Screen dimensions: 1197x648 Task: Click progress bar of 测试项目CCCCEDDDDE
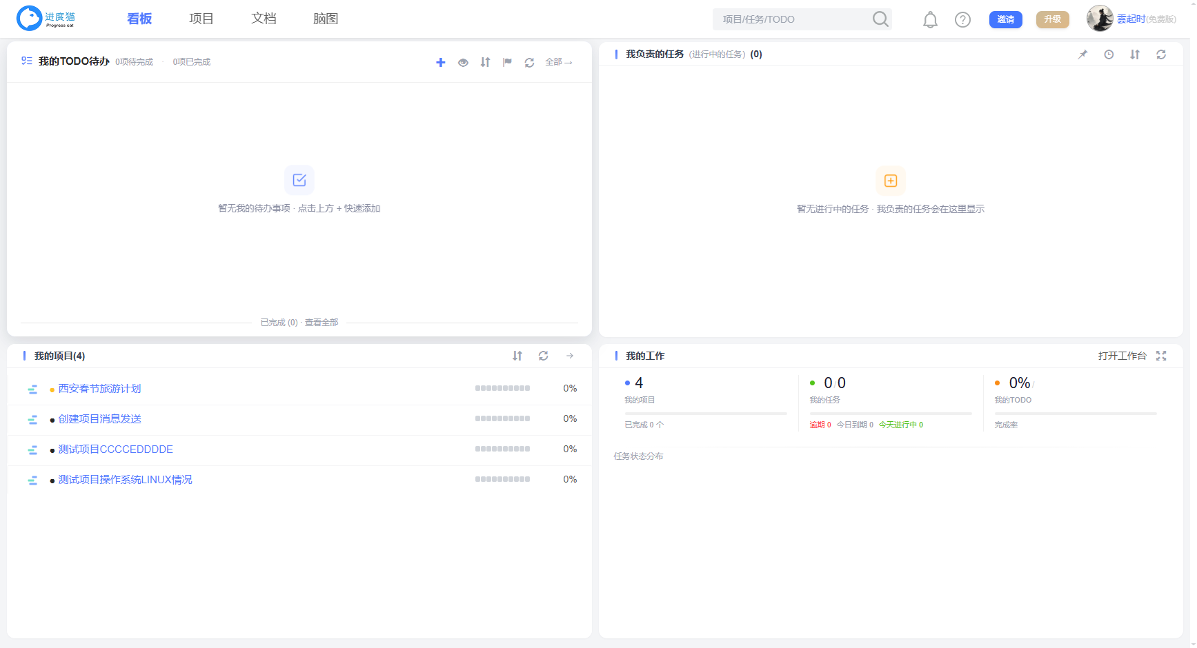coord(502,449)
